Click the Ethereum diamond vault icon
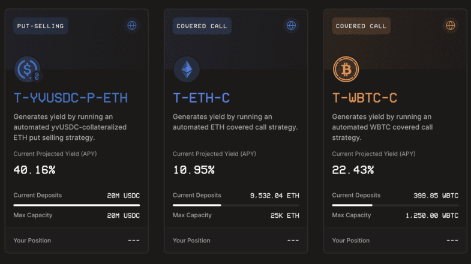This screenshot has height=264, width=471. click(x=187, y=70)
